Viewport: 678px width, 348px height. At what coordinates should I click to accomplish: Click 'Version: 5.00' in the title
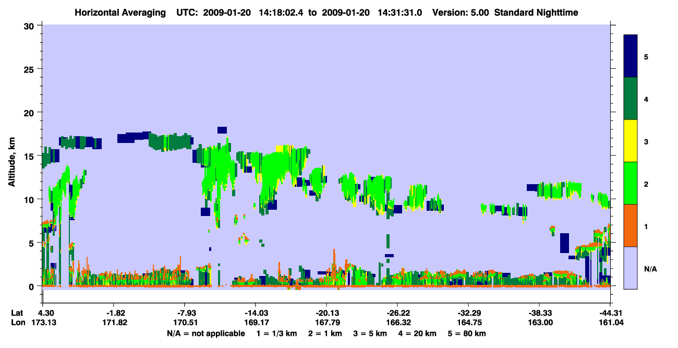point(461,13)
